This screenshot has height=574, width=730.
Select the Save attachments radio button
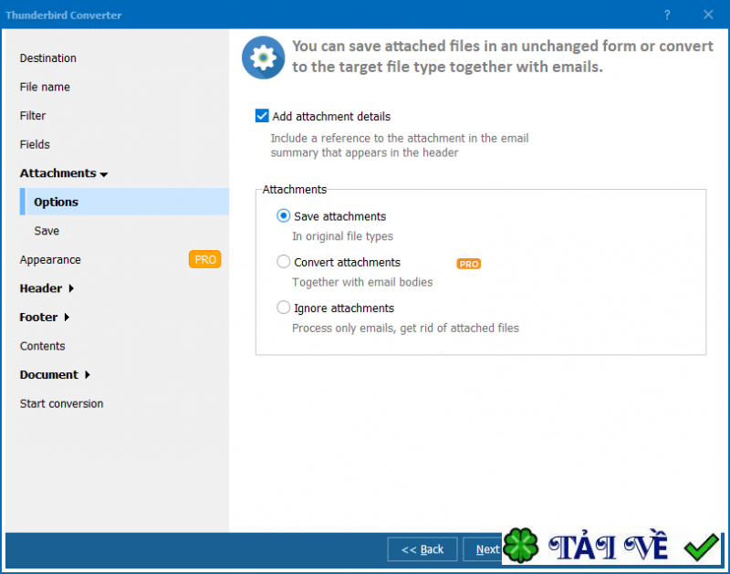point(283,216)
